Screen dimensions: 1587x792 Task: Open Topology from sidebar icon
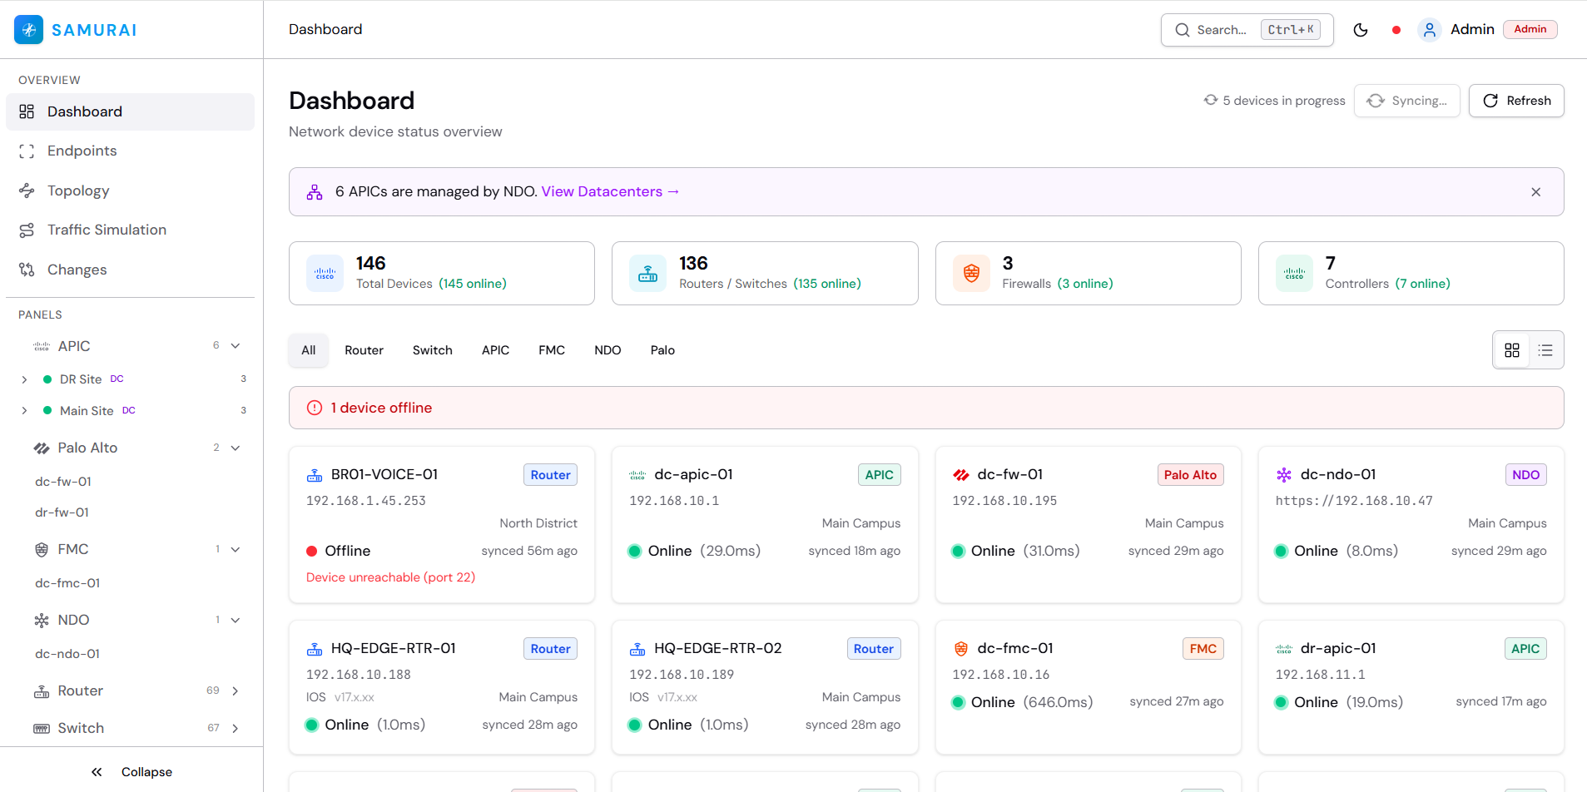point(27,191)
